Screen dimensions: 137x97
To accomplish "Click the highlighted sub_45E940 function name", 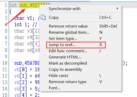I will coord(29,5).
